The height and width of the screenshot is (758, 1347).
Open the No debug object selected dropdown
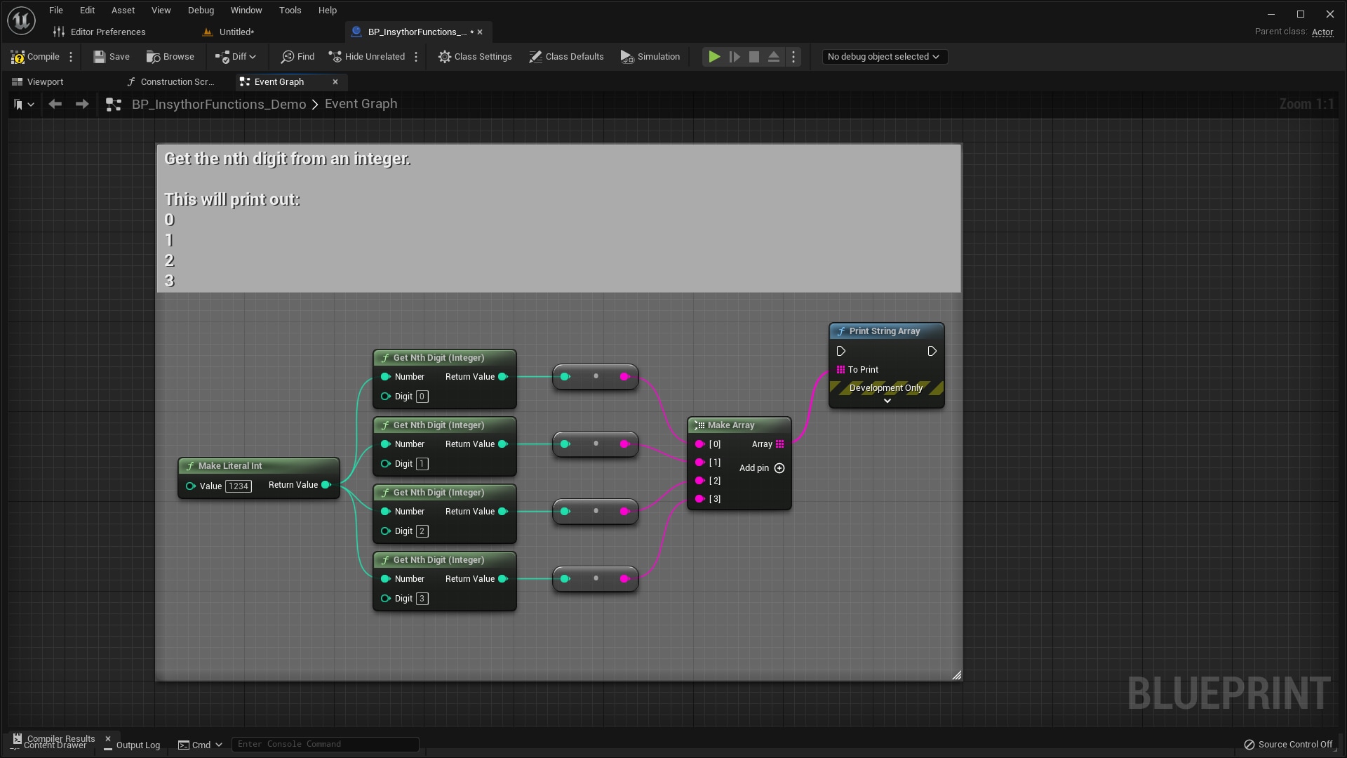[x=884, y=56]
